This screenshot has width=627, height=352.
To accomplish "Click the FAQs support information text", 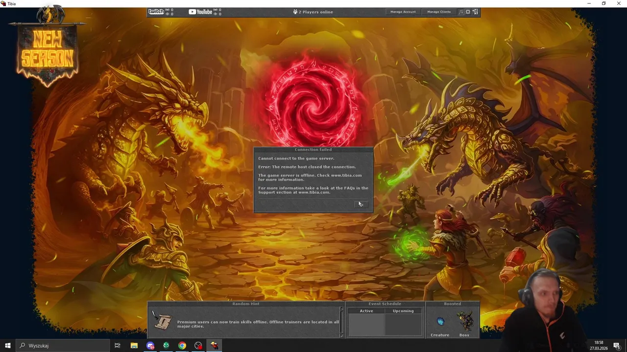I will (313, 190).
